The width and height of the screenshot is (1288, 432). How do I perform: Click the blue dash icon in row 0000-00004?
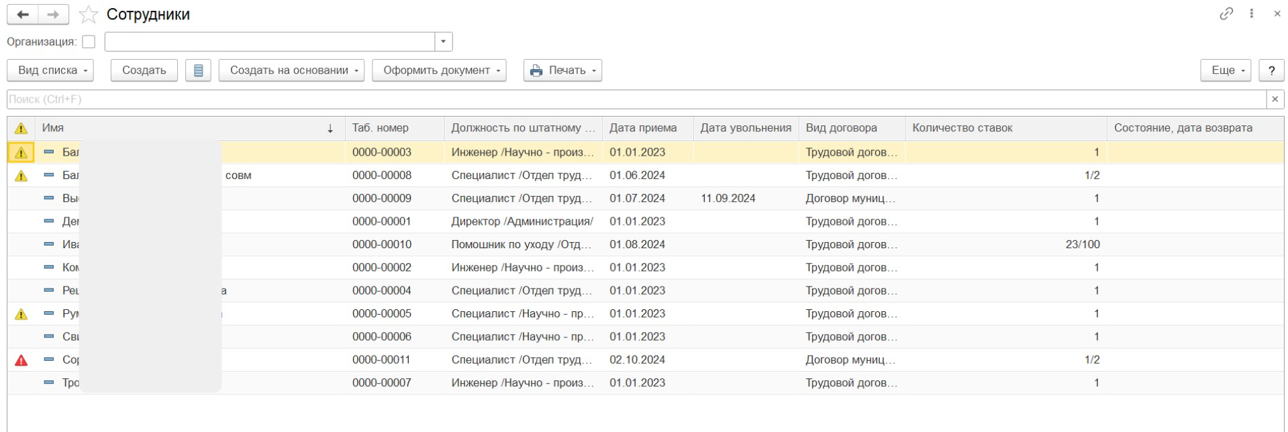point(49,290)
